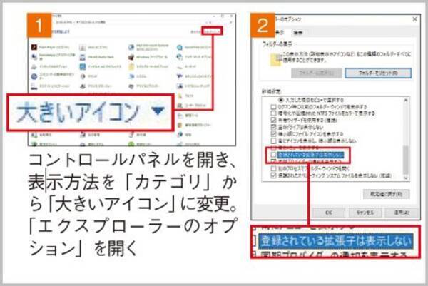Open フォント control panel item

point(185,96)
